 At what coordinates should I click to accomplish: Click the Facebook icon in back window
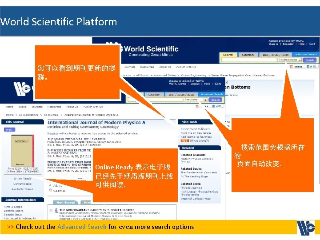pyautogui.click(x=308, y=67)
